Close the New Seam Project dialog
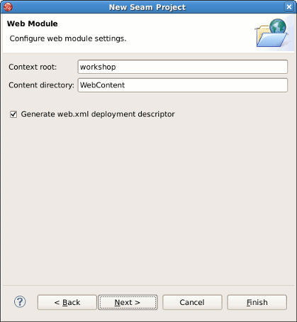The height and width of the screenshot is (322, 297). click(x=289, y=7)
